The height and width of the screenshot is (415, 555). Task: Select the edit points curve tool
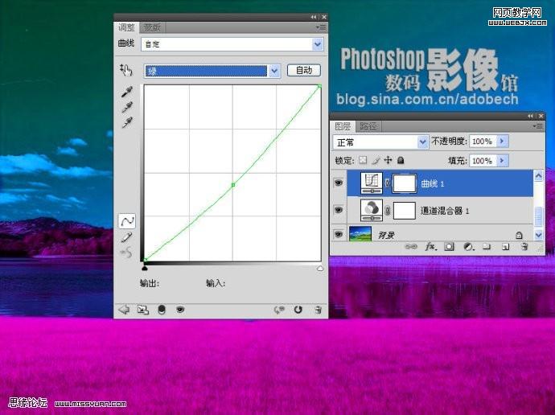(x=126, y=221)
